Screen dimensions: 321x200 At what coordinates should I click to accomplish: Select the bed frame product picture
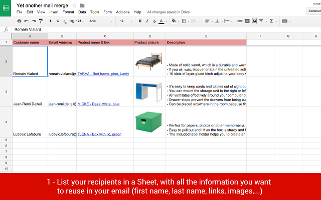coord(149,61)
